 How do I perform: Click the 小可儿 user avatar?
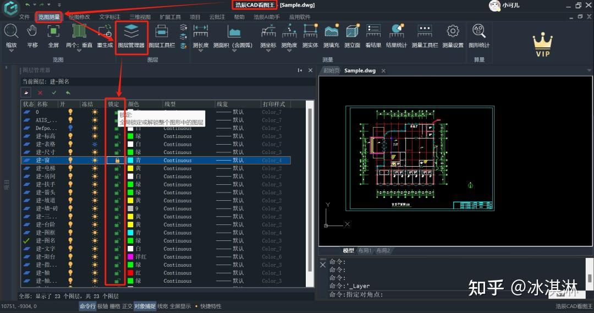point(495,6)
